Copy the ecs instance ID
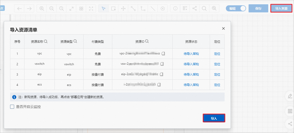 [159, 84]
